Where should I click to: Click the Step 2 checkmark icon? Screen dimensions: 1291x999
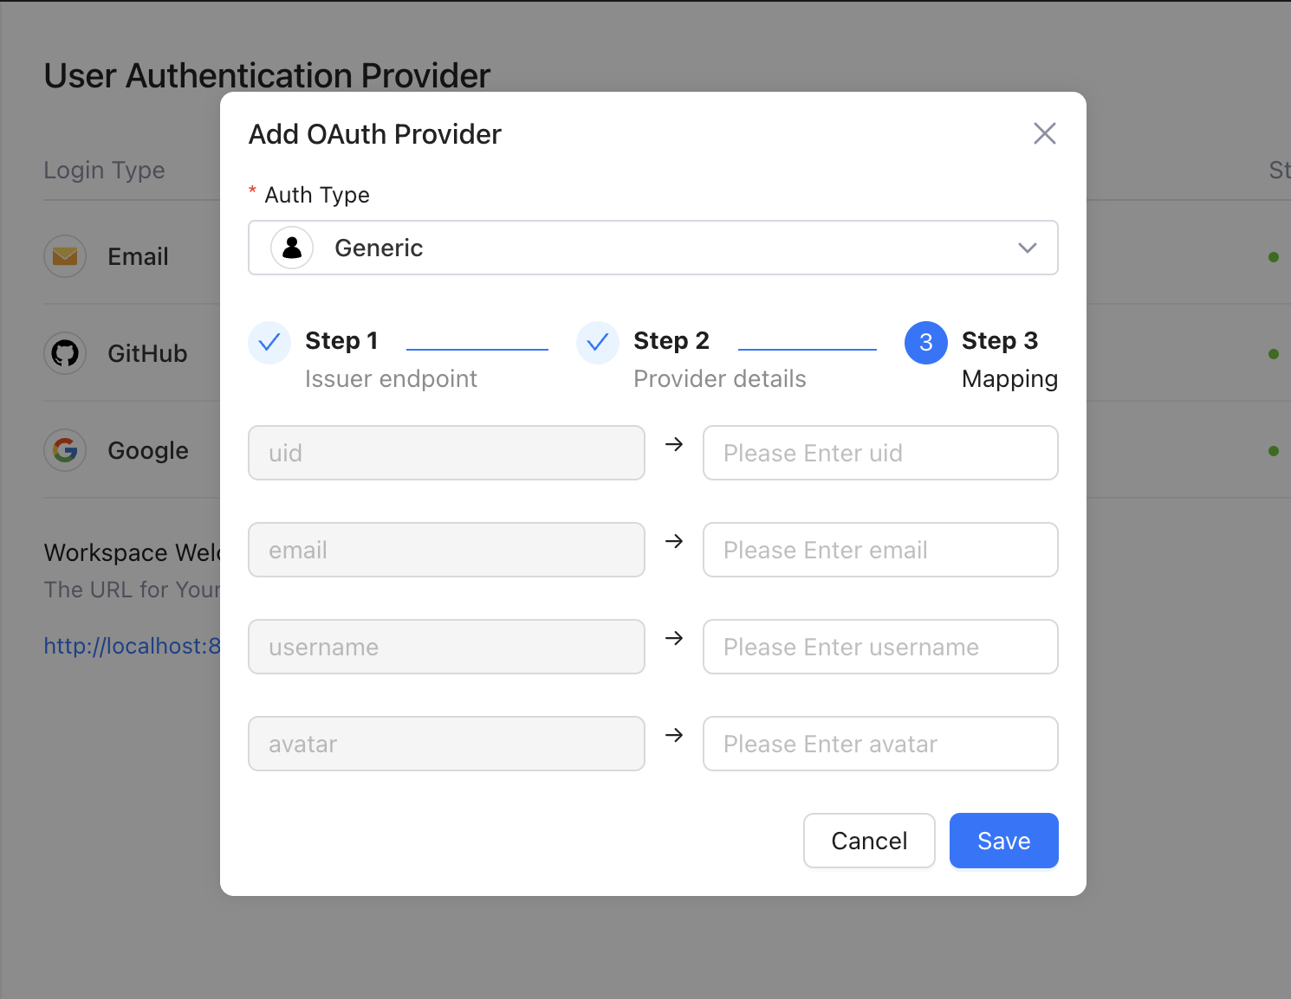598,343
